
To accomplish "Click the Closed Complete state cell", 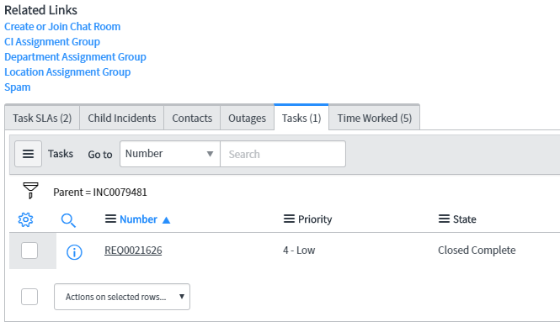I will (x=477, y=251).
